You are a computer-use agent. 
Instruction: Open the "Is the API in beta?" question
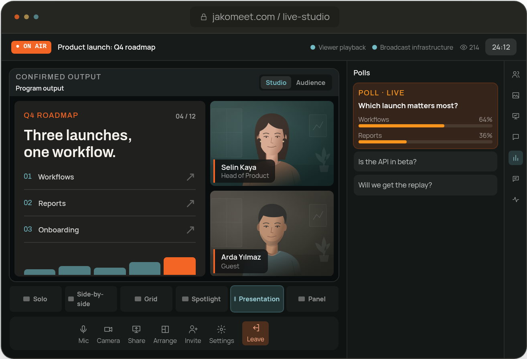click(x=426, y=162)
